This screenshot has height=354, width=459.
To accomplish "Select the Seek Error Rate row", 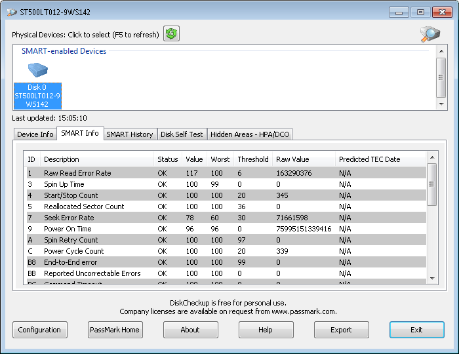I will click(x=226, y=218).
